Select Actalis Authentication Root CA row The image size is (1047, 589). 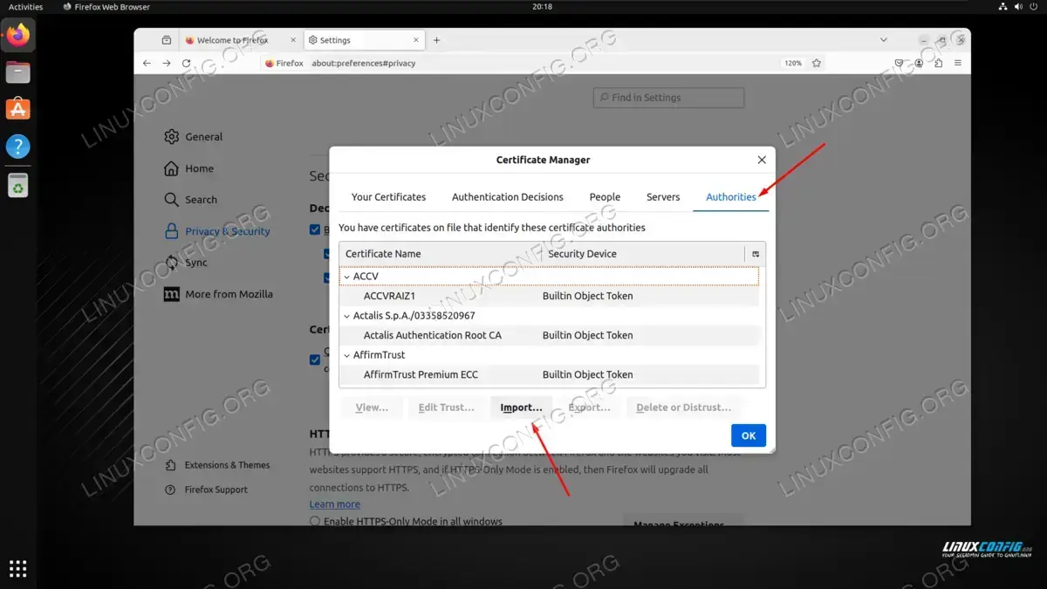(549, 335)
